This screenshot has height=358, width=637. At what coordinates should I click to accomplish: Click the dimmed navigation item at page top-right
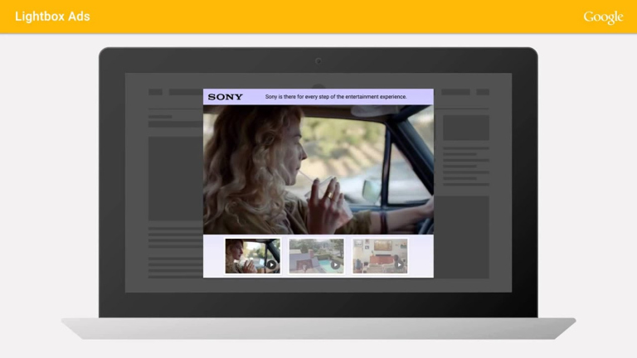(482, 92)
